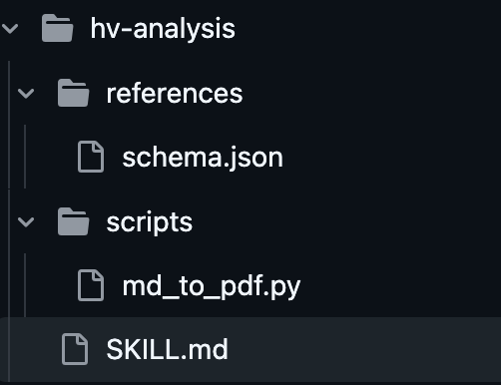Click the indent guide line beside schema.json
The height and width of the screenshot is (385, 501).
click(x=25, y=157)
